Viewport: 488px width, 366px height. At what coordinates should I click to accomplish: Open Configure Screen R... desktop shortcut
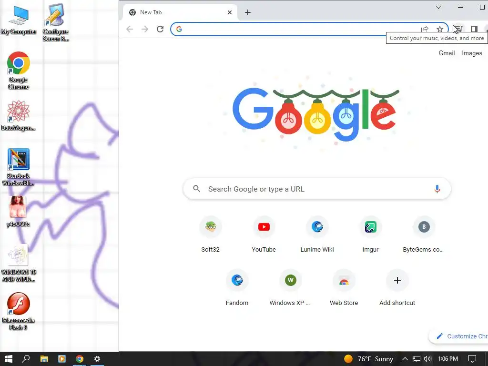55,22
